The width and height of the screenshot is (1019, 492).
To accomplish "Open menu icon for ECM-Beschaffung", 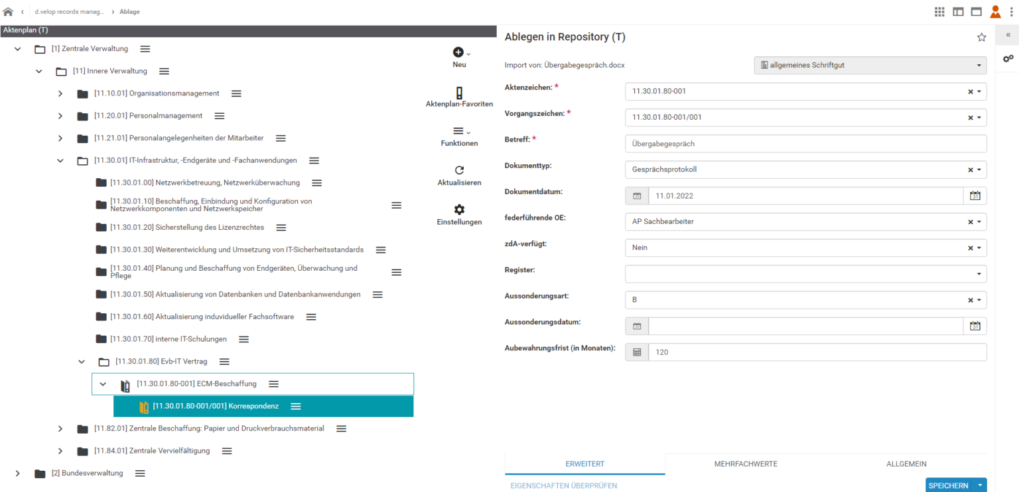I will point(273,384).
